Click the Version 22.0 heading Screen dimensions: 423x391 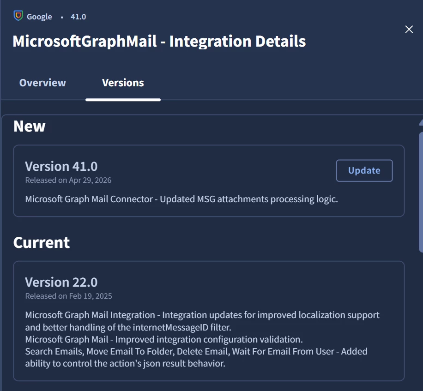[61, 282]
